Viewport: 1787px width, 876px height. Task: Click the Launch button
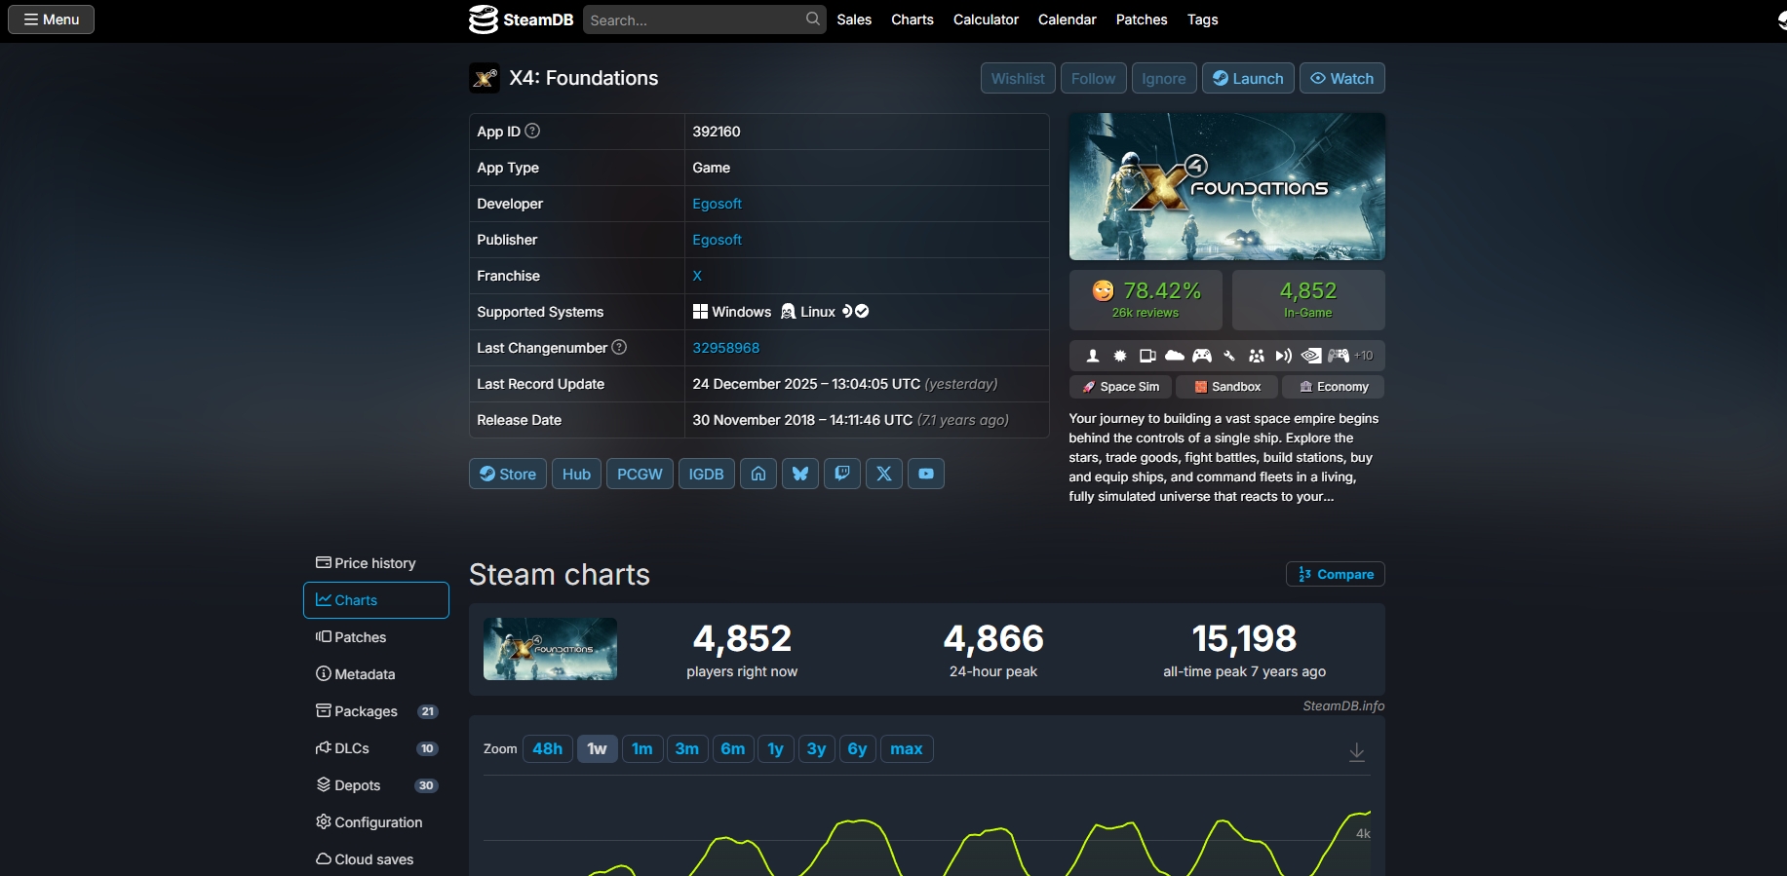tap(1249, 78)
